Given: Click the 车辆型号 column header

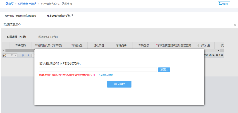Looking at the screenshot, I should click(x=143, y=45).
